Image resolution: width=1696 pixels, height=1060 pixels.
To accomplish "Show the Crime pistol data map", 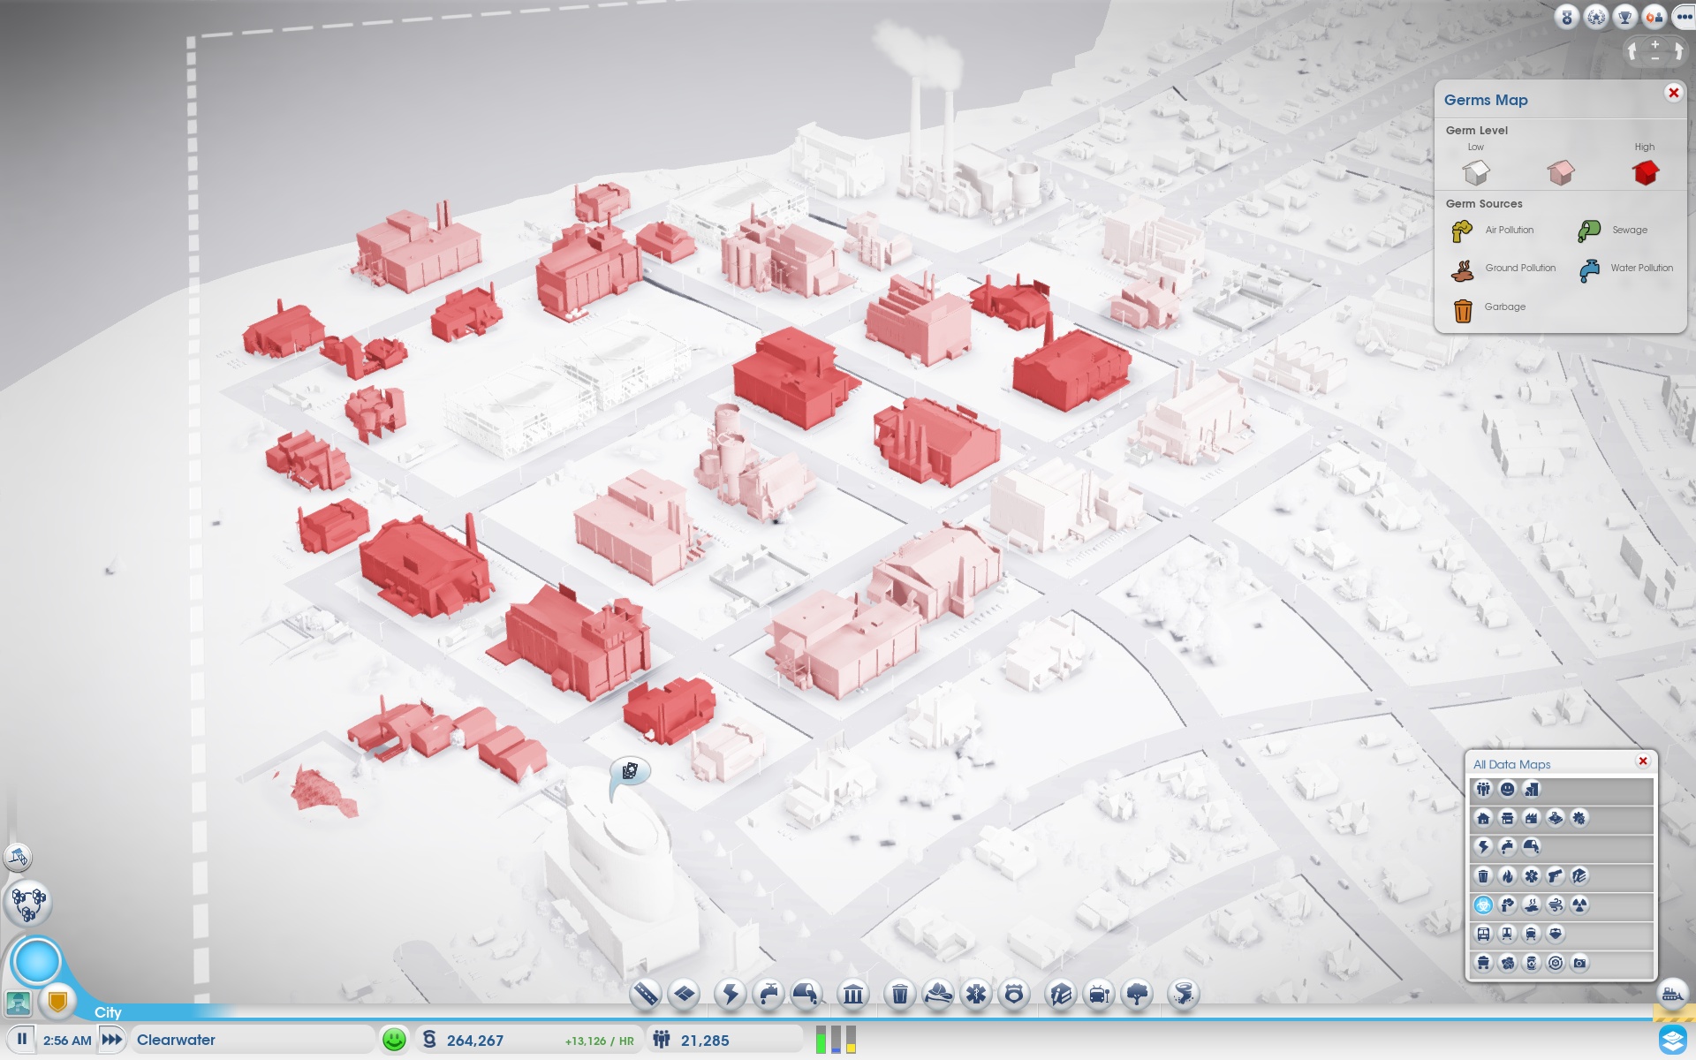I will click(1555, 875).
